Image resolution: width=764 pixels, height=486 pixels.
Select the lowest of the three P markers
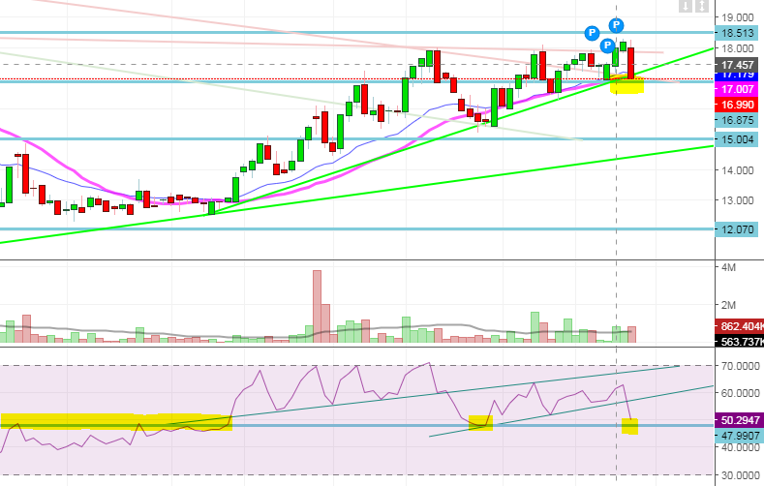607,46
